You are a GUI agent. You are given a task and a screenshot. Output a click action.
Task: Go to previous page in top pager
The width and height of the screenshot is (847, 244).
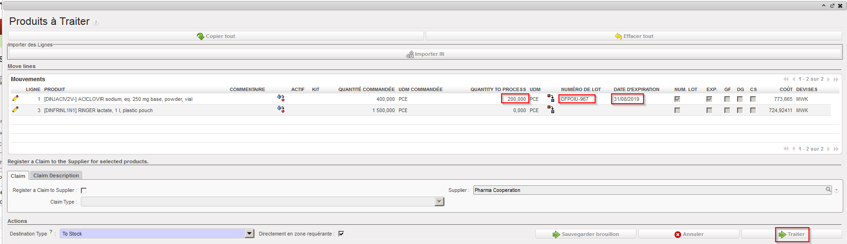point(793,79)
